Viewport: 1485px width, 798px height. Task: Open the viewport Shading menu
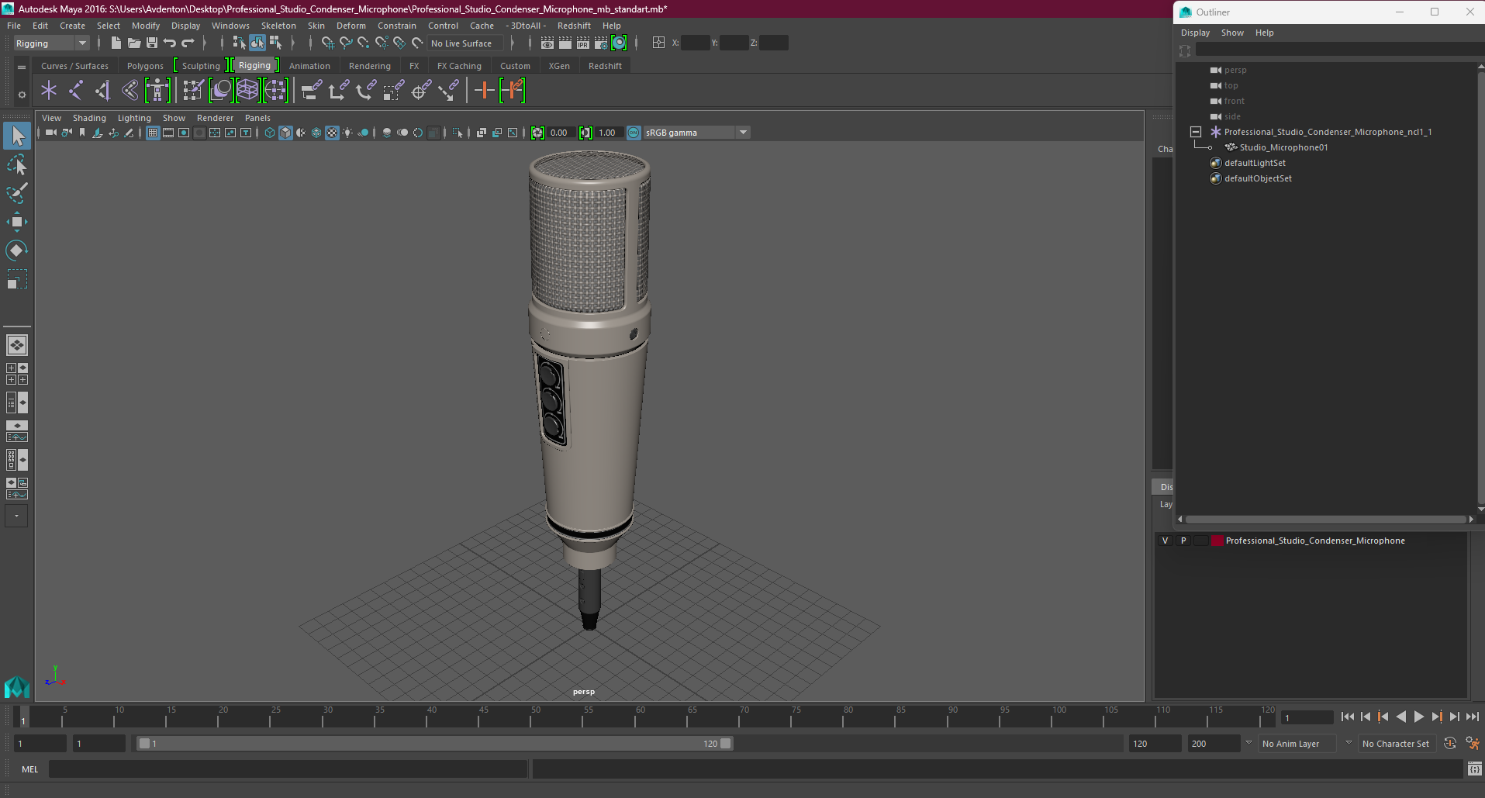(x=89, y=118)
